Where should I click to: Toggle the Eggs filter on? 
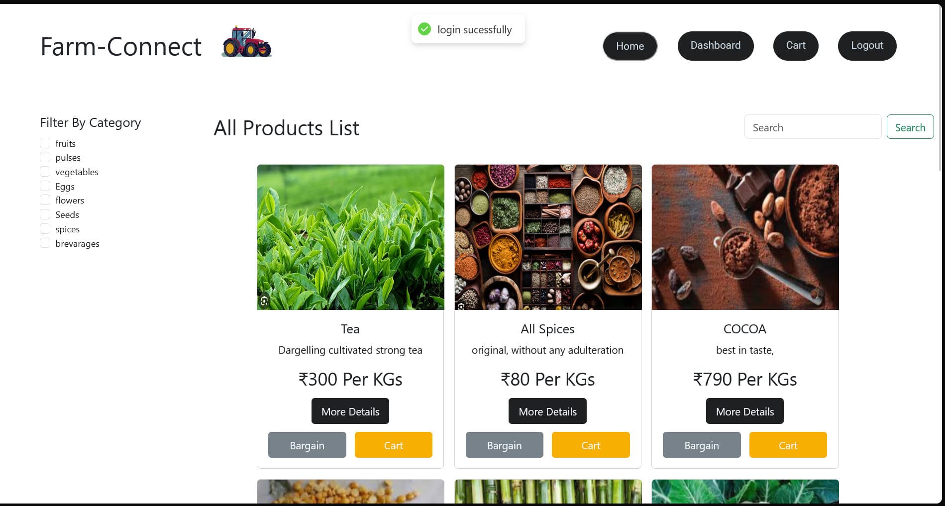(x=45, y=185)
